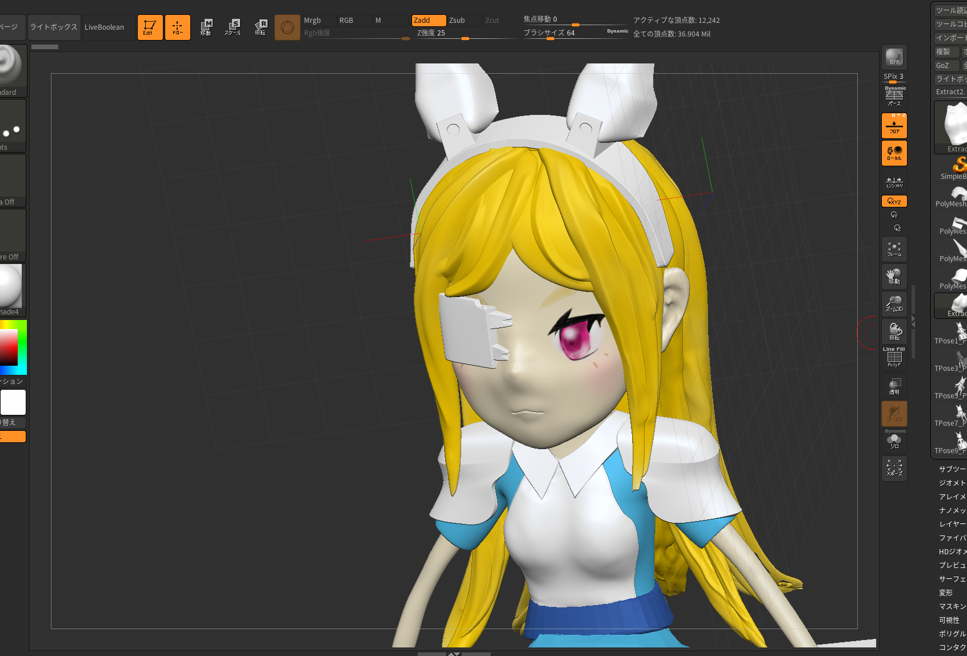Image resolution: width=967 pixels, height=656 pixels.
Task: Enable the Mrgb channel button
Action: pos(319,20)
